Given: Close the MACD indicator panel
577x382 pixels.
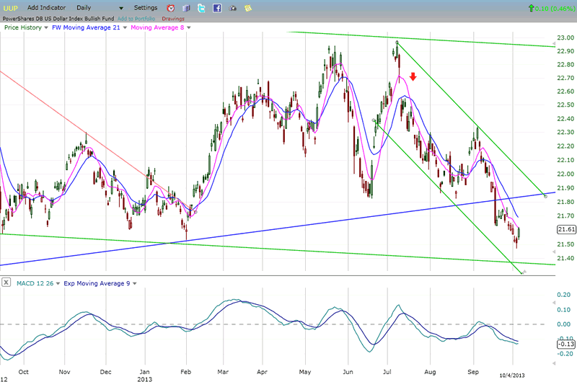Looking at the screenshot, I should click(x=6, y=283).
